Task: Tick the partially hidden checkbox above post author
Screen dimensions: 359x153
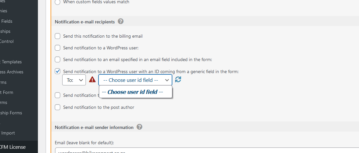Action: pos(57,95)
